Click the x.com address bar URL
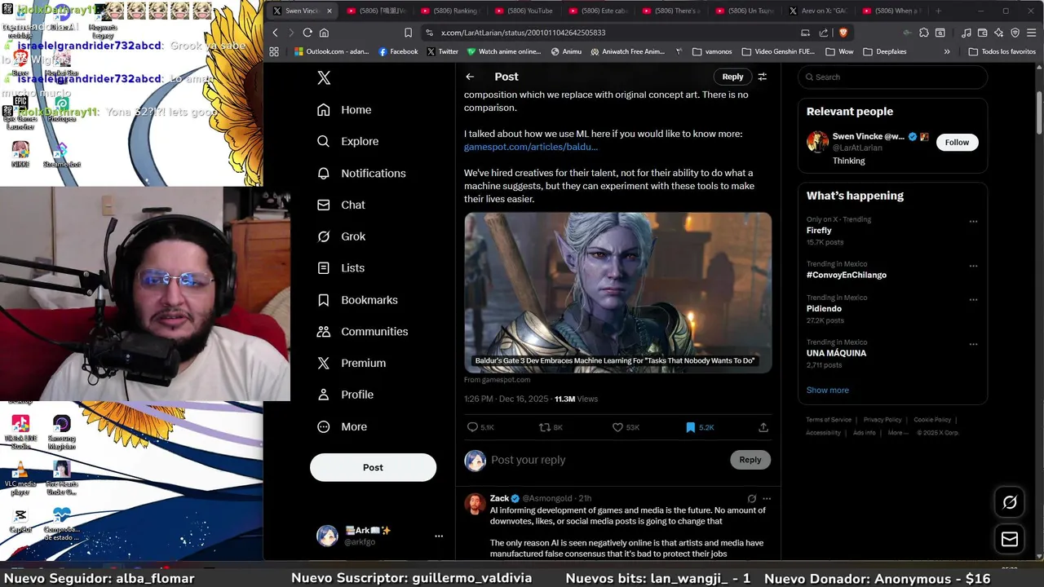The height and width of the screenshot is (587, 1044). (523, 33)
